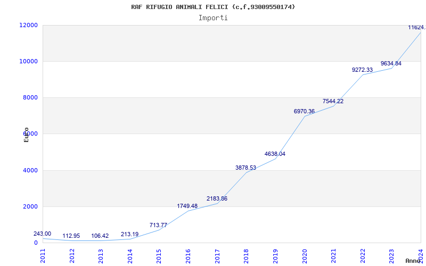Click the 106.42 value label
426x266 pixels.
(100, 236)
